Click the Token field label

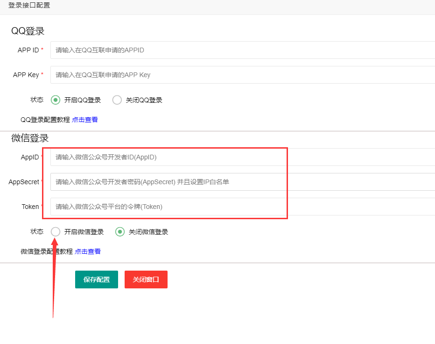30,207
